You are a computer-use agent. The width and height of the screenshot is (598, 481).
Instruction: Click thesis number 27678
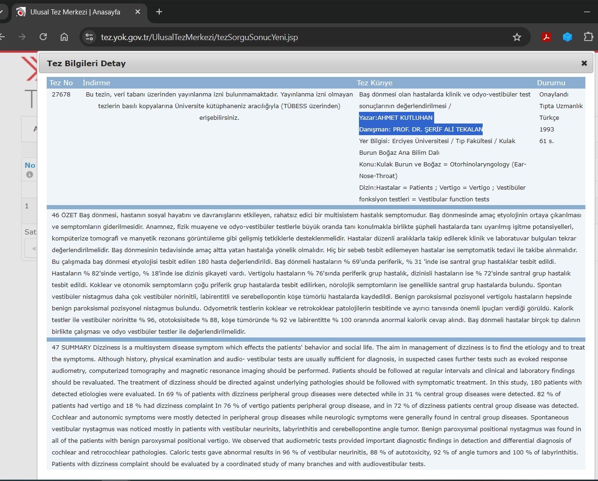(x=61, y=94)
